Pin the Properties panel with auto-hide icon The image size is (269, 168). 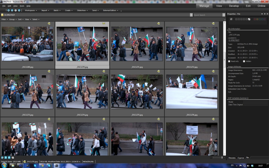point(265,14)
